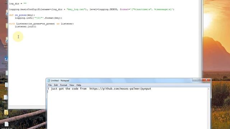The width and height of the screenshot is (230, 129).
Task: Click the 'listener.join()' line
Action: [26, 27]
